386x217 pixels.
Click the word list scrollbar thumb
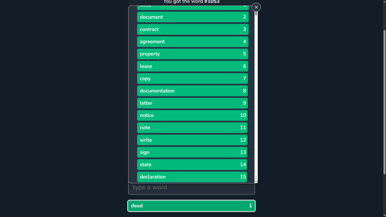(x=256, y=13)
